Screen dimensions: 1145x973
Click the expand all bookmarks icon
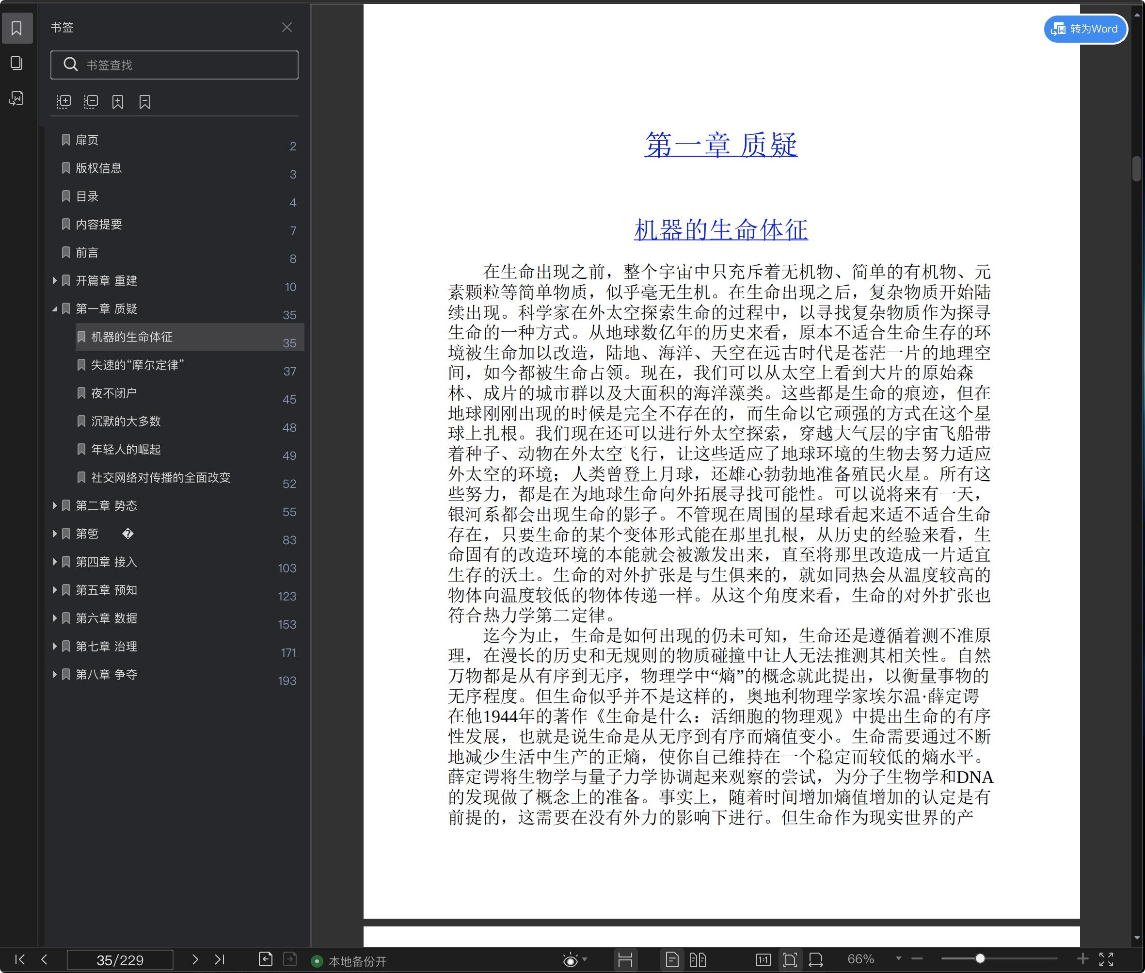point(64,101)
